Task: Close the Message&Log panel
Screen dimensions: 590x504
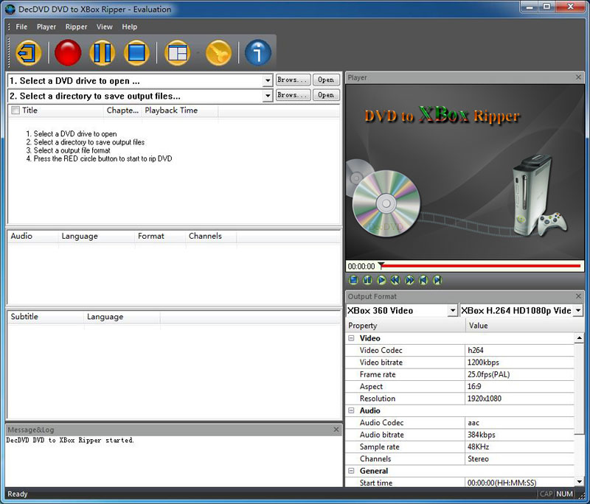Action: [x=336, y=429]
